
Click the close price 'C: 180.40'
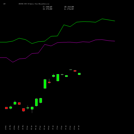point(47,7)
